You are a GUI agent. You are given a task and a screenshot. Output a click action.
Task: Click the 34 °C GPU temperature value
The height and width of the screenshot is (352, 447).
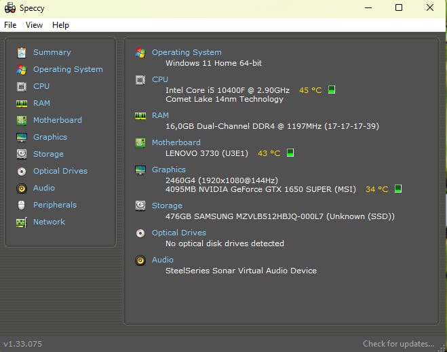click(x=377, y=189)
